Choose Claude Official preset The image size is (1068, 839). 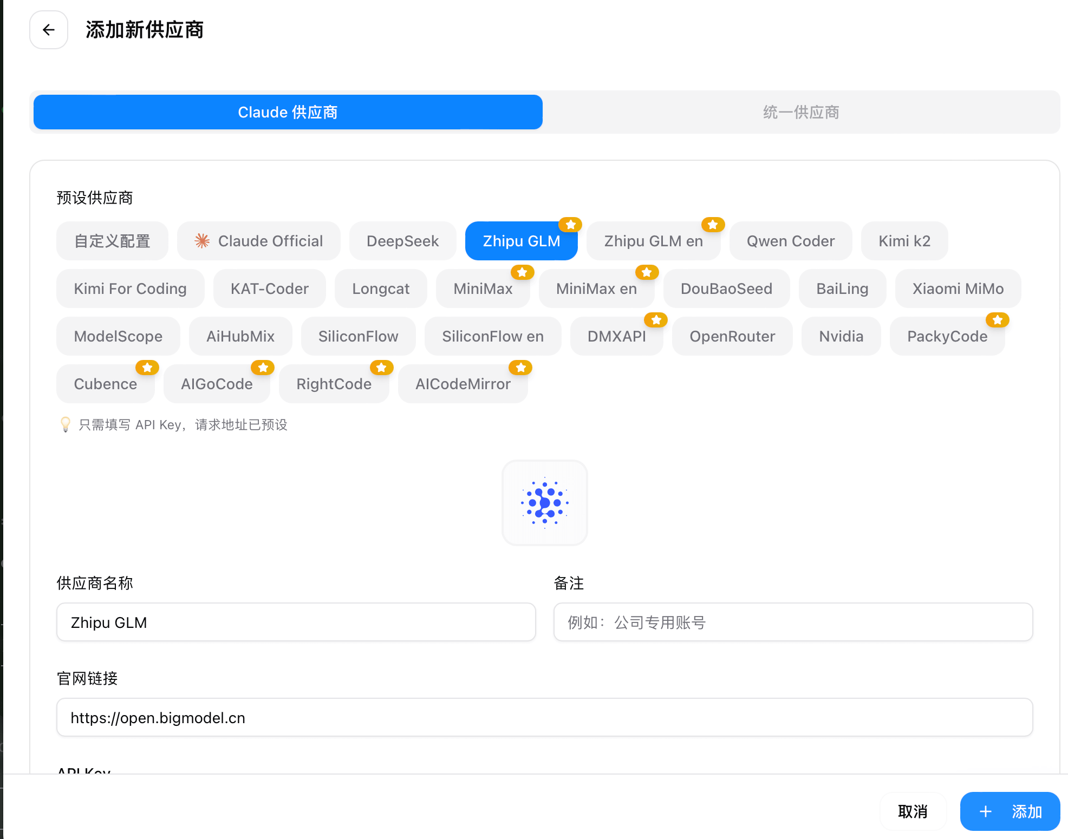tap(259, 241)
